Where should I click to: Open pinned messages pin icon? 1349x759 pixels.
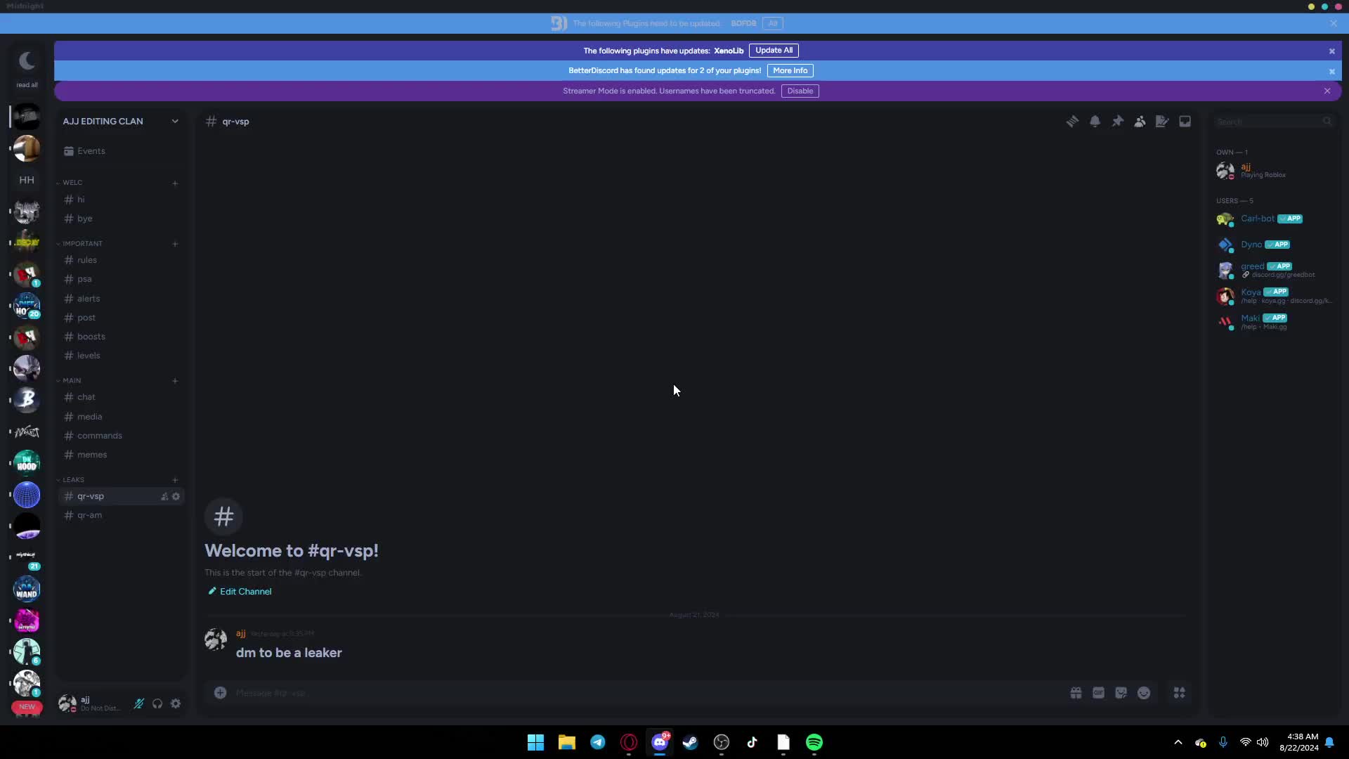coord(1117,122)
